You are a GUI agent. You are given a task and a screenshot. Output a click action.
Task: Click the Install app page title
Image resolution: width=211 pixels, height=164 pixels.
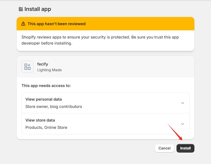point(38,9)
